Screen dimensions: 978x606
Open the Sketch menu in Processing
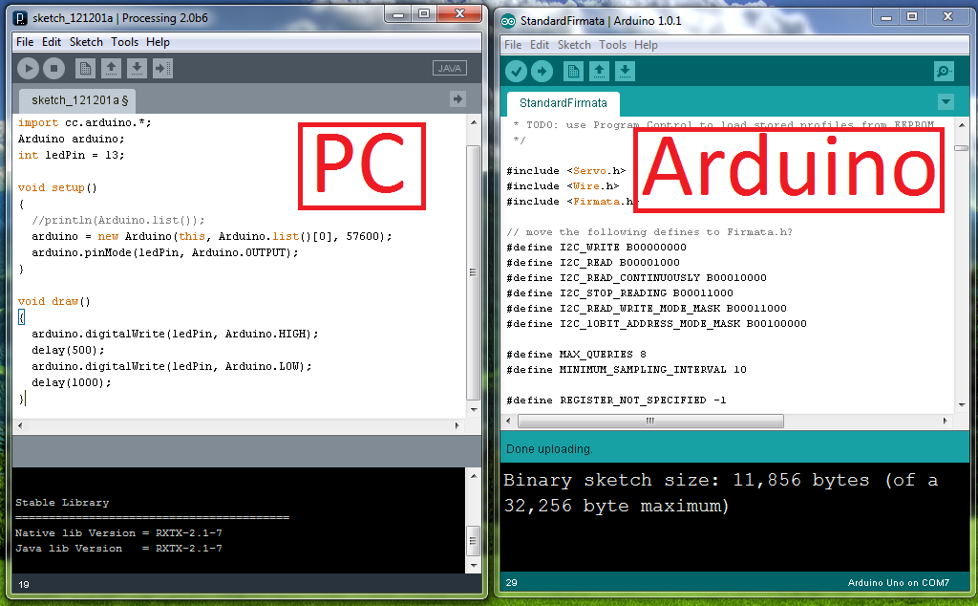(86, 42)
